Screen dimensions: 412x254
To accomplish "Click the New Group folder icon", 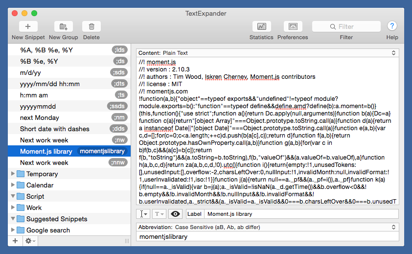I will 63,27.
